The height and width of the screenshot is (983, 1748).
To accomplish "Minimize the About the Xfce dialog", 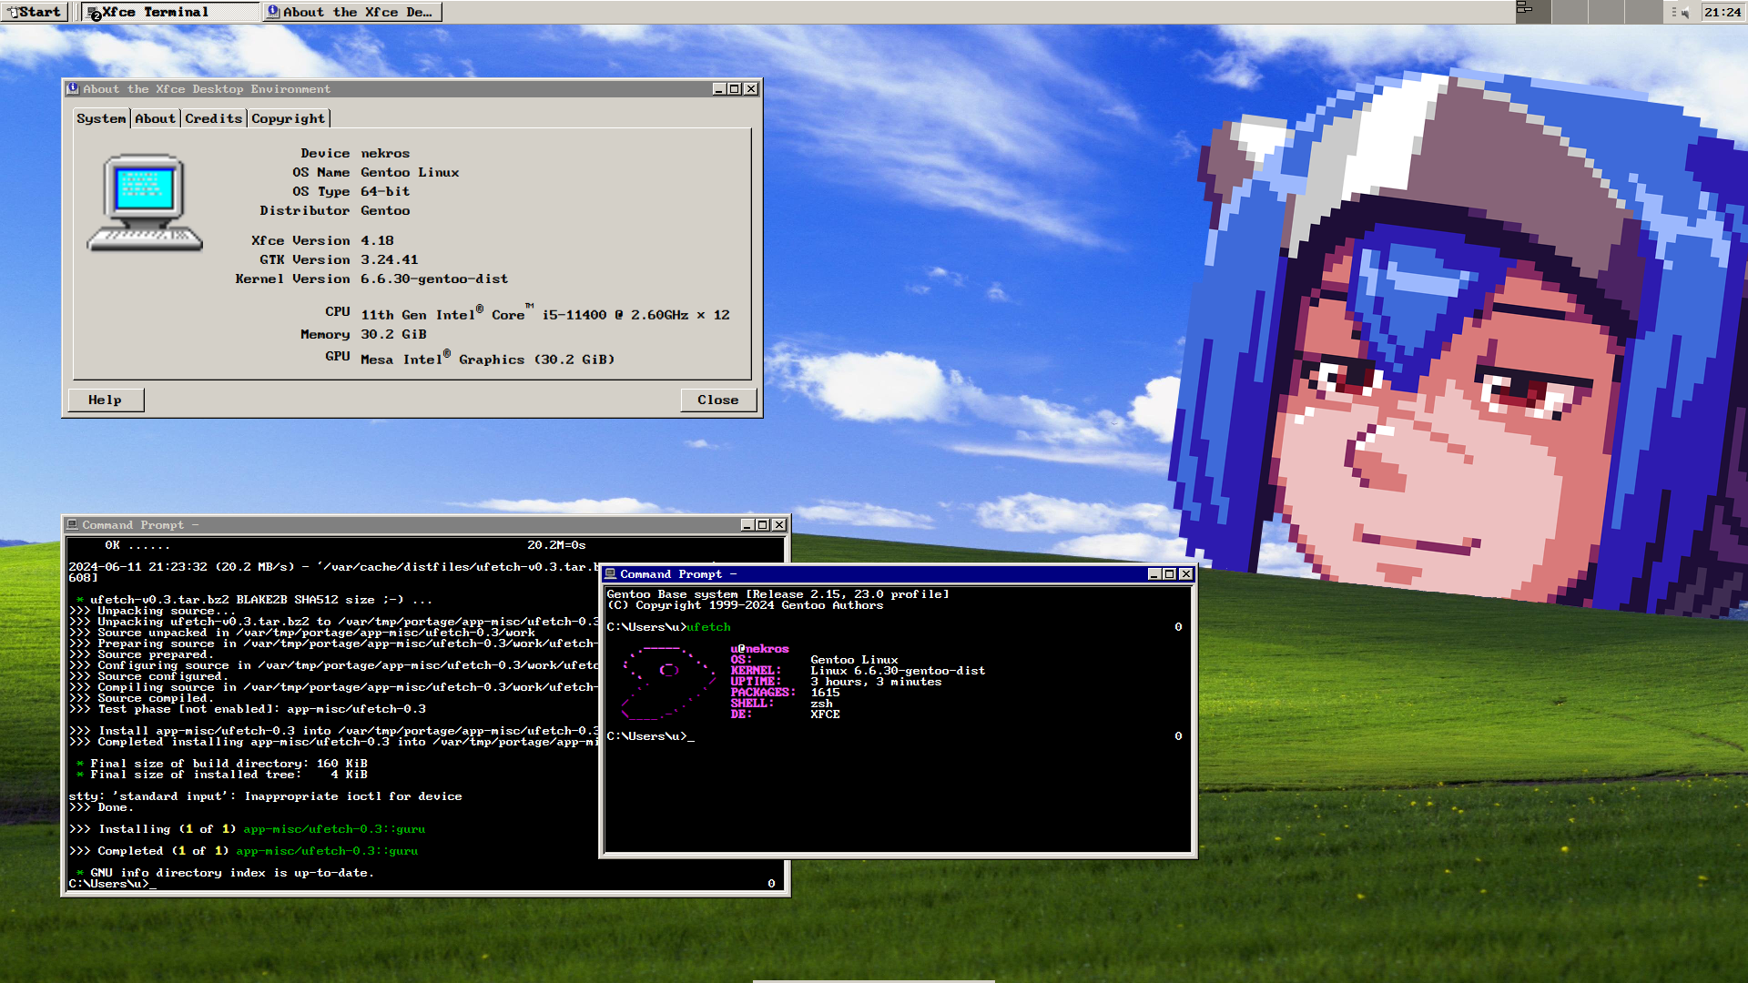I will (x=718, y=89).
